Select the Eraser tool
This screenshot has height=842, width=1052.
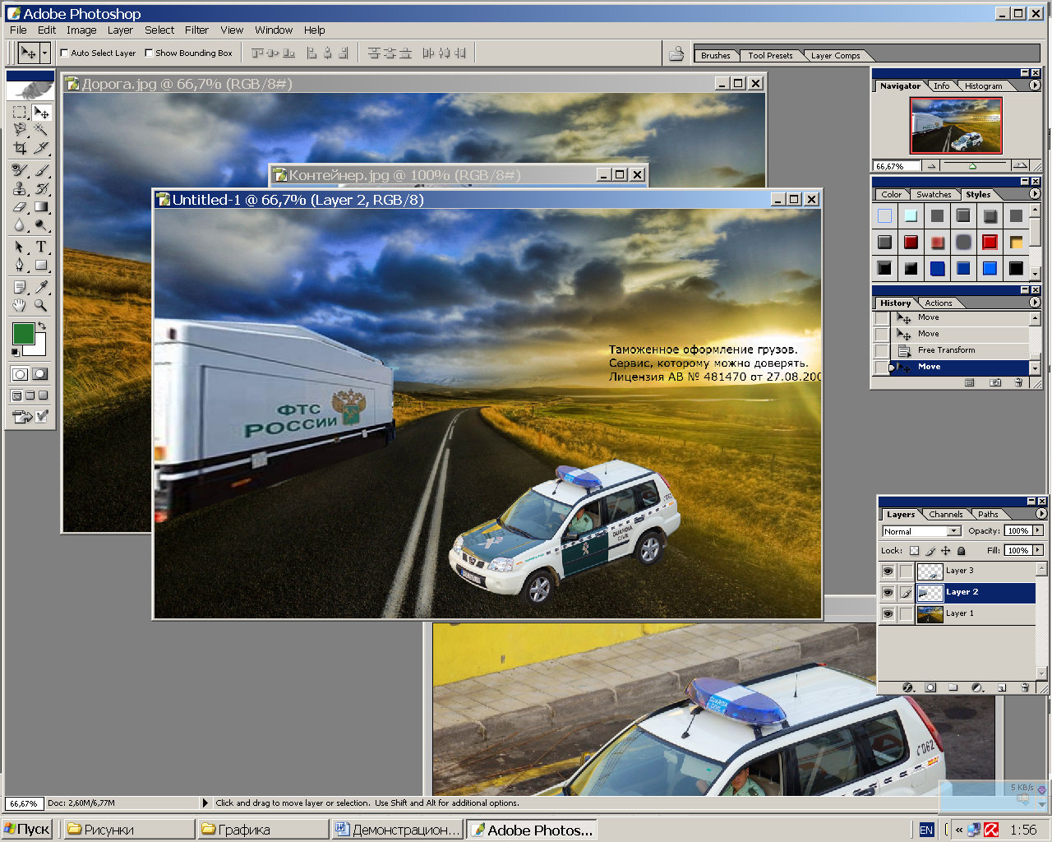click(20, 207)
